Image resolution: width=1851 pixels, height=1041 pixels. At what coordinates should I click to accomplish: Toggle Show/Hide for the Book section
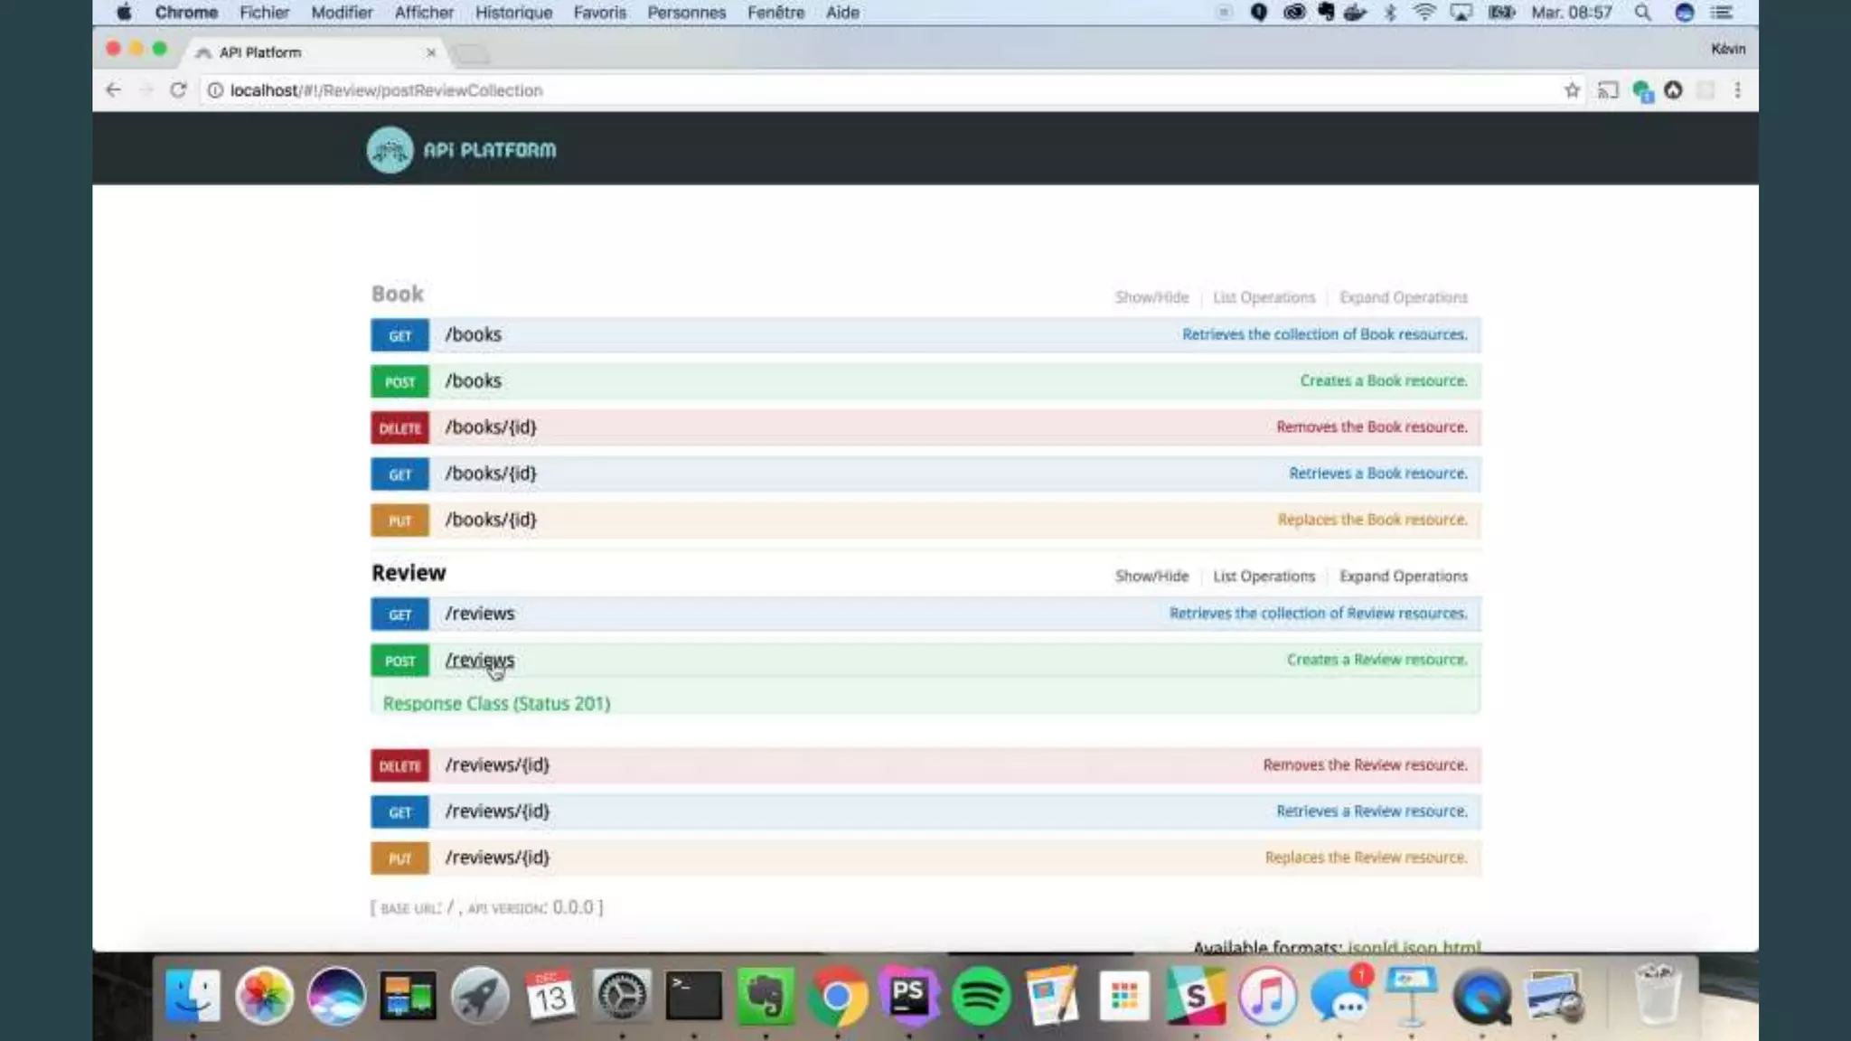(1151, 297)
